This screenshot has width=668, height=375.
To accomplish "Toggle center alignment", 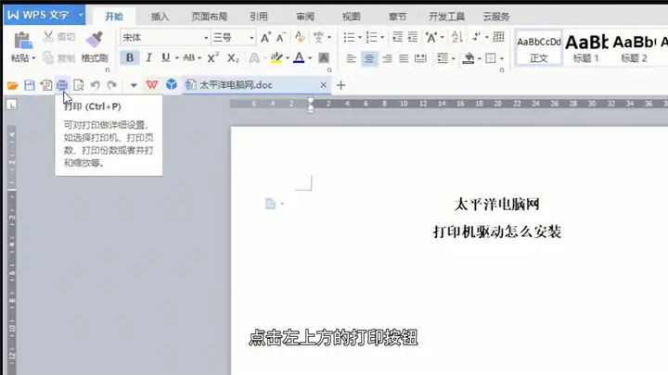I will click(369, 58).
